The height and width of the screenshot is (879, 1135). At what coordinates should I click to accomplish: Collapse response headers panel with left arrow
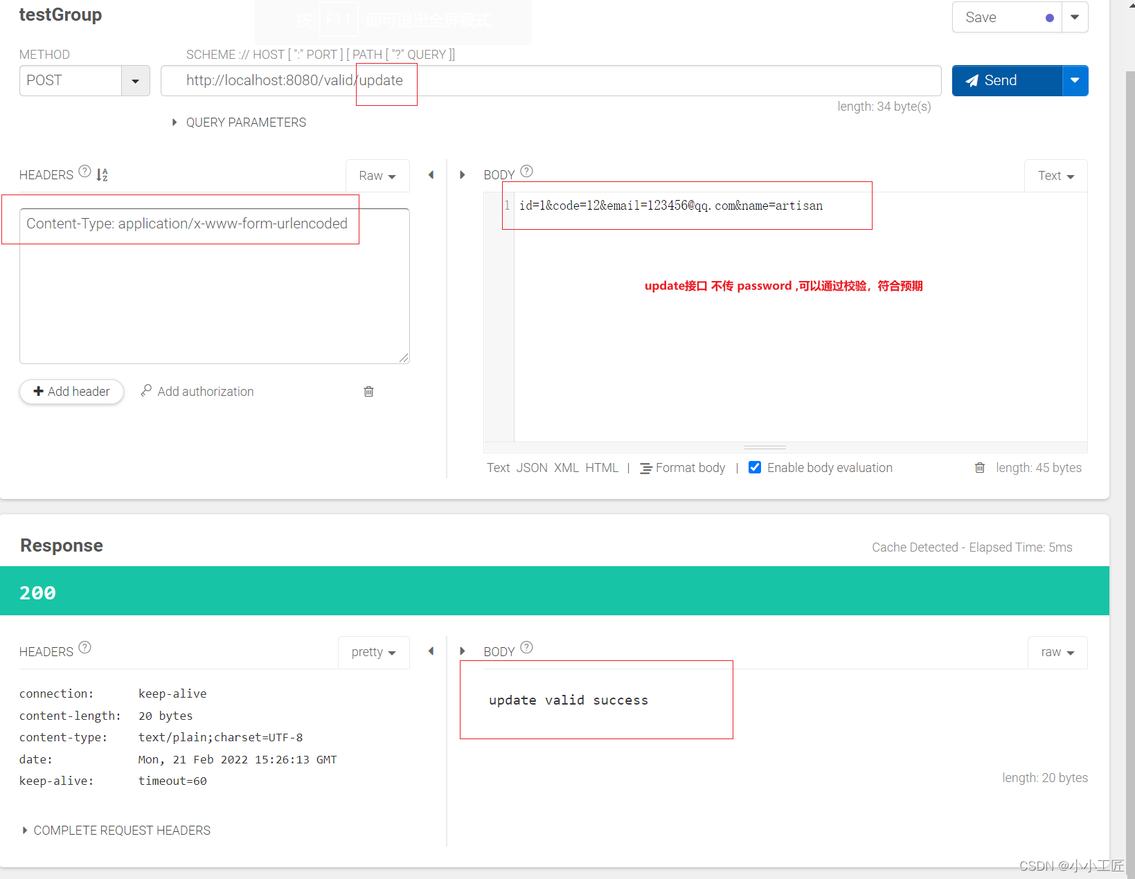[431, 651]
